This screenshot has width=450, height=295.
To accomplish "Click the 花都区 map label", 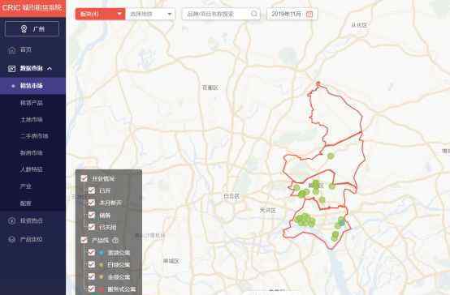I will (x=210, y=88).
